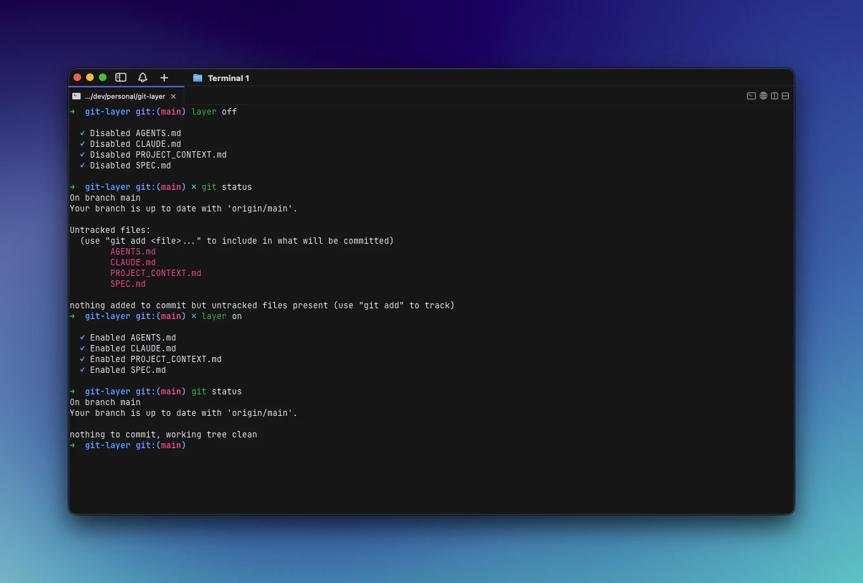This screenshot has height=583, width=863.
Task: Click the empty last prompt line to focus input
Action: coord(431,445)
